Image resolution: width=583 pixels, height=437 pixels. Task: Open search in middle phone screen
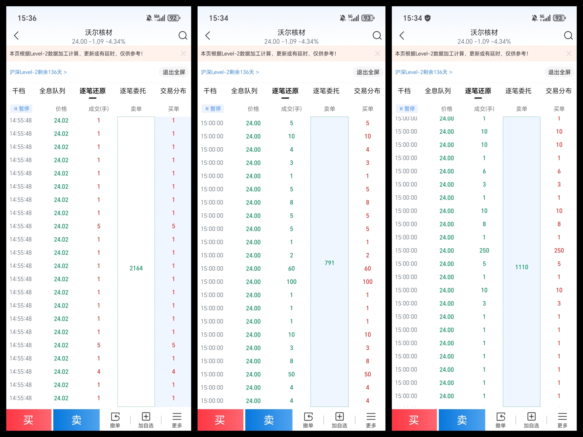pyautogui.click(x=377, y=36)
